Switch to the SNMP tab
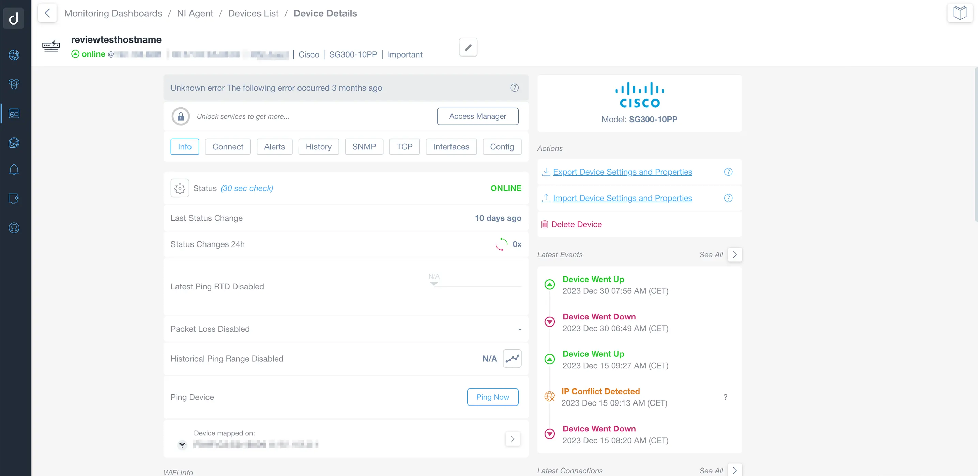The width and height of the screenshot is (978, 476). pyautogui.click(x=364, y=146)
